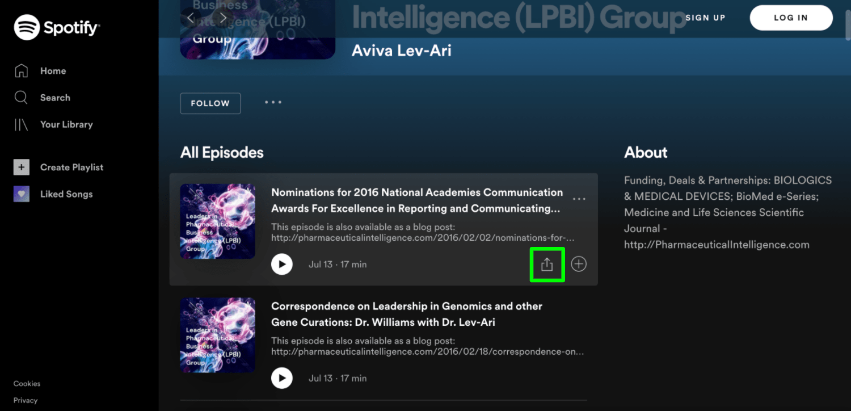
Task: Open Nominations for 2016 episode title
Action: tap(417, 200)
